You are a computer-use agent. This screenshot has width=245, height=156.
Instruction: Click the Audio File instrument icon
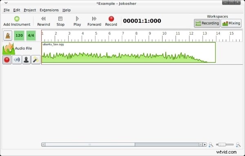tap(9, 48)
